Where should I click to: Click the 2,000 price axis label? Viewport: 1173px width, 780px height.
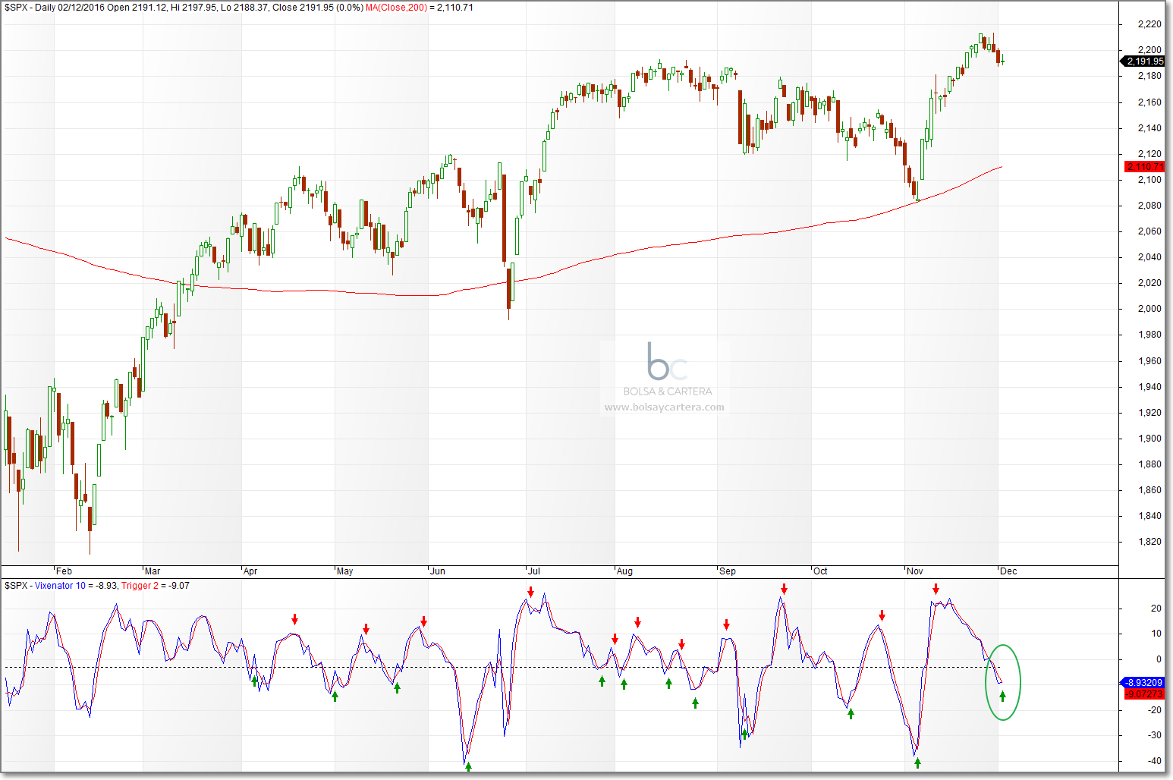(x=1150, y=309)
